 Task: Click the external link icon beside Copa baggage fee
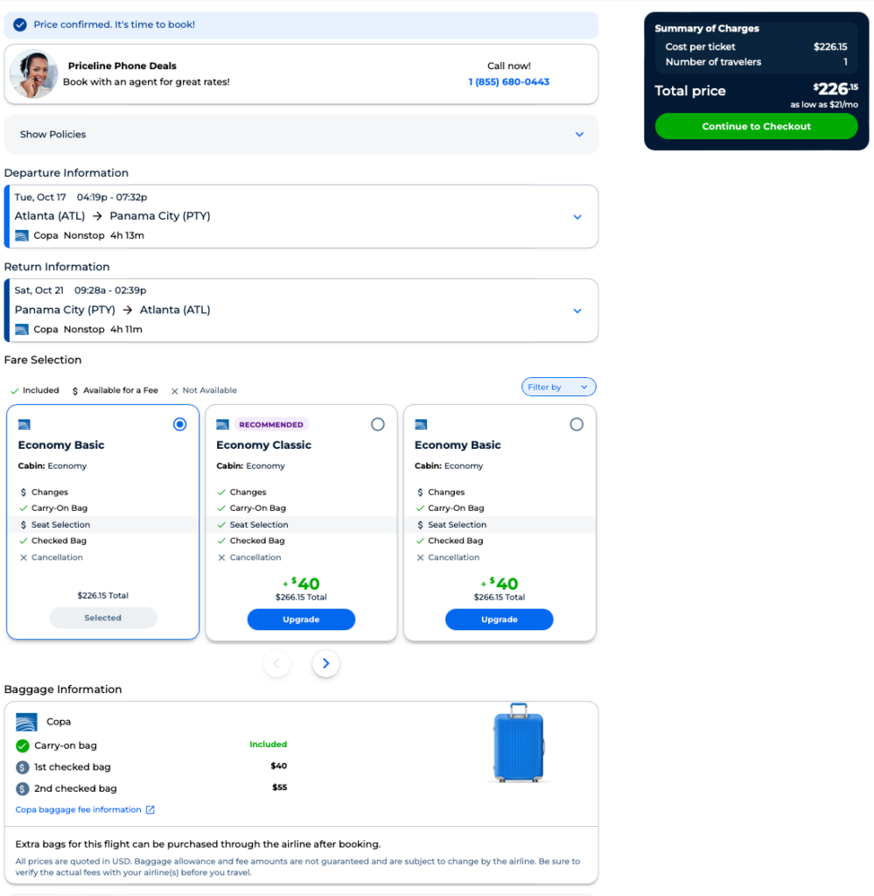click(x=150, y=810)
